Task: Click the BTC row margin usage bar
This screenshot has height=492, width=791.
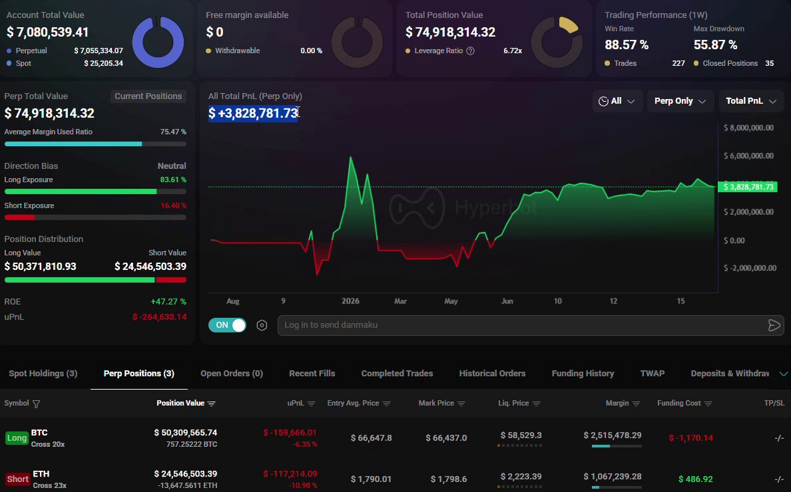Action: 617,446
